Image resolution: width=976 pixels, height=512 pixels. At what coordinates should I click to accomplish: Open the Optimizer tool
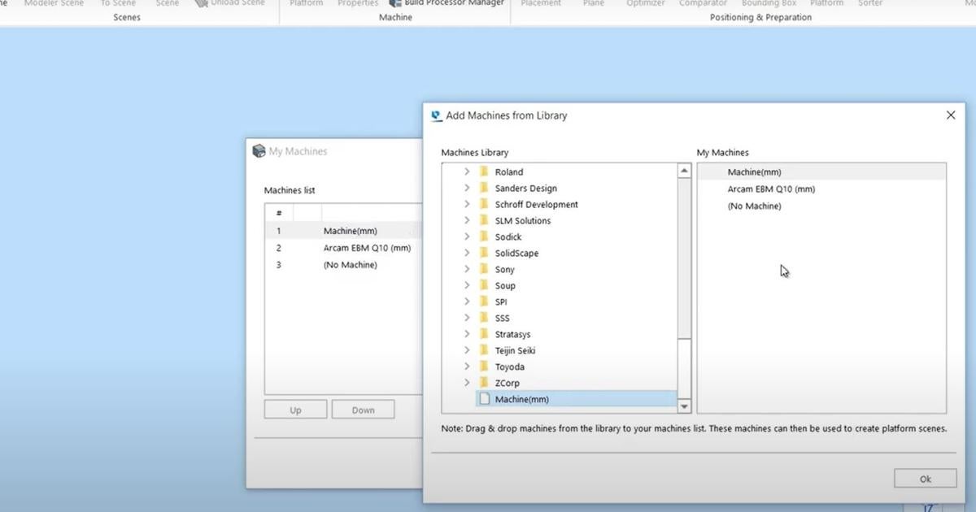tap(645, 3)
